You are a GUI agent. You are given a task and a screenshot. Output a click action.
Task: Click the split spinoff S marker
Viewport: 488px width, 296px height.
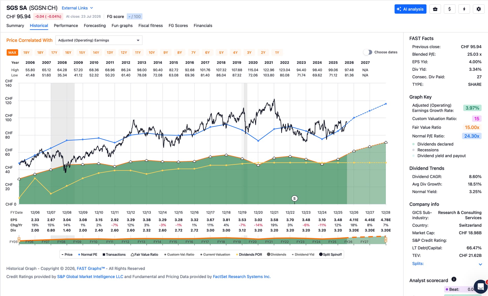point(294,198)
